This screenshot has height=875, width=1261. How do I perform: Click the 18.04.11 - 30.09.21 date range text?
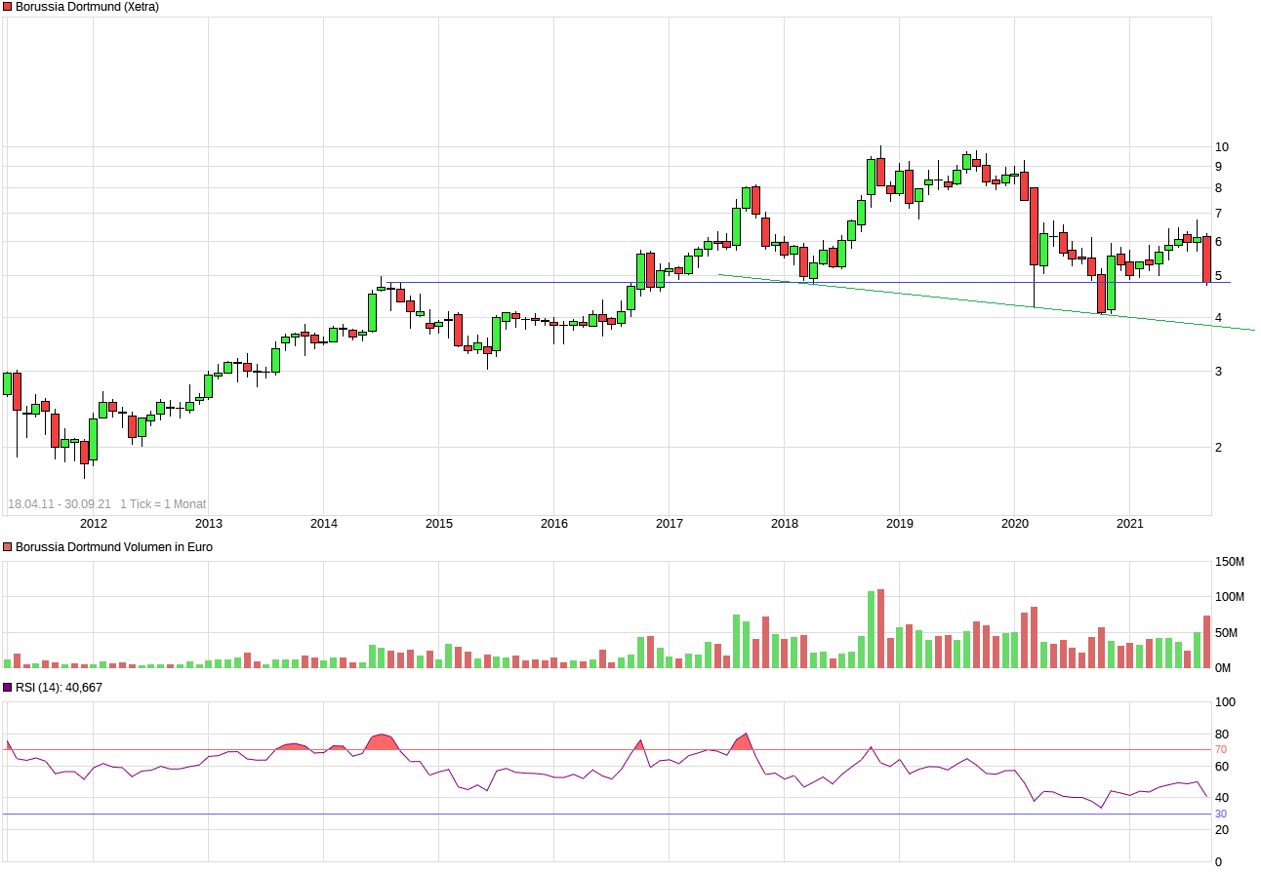click(x=59, y=504)
